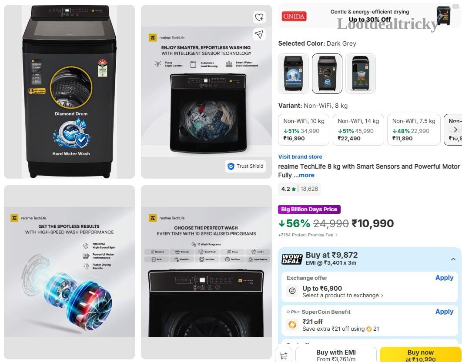The image size is (462, 362).
Task: Visit the brand store link
Action: pyautogui.click(x=300, y=157)
